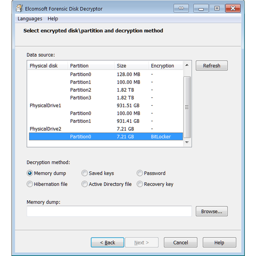The height and width of the screenshot is (256, 256).
Task: Click the bottom Help button
Action: pos(220,243)
